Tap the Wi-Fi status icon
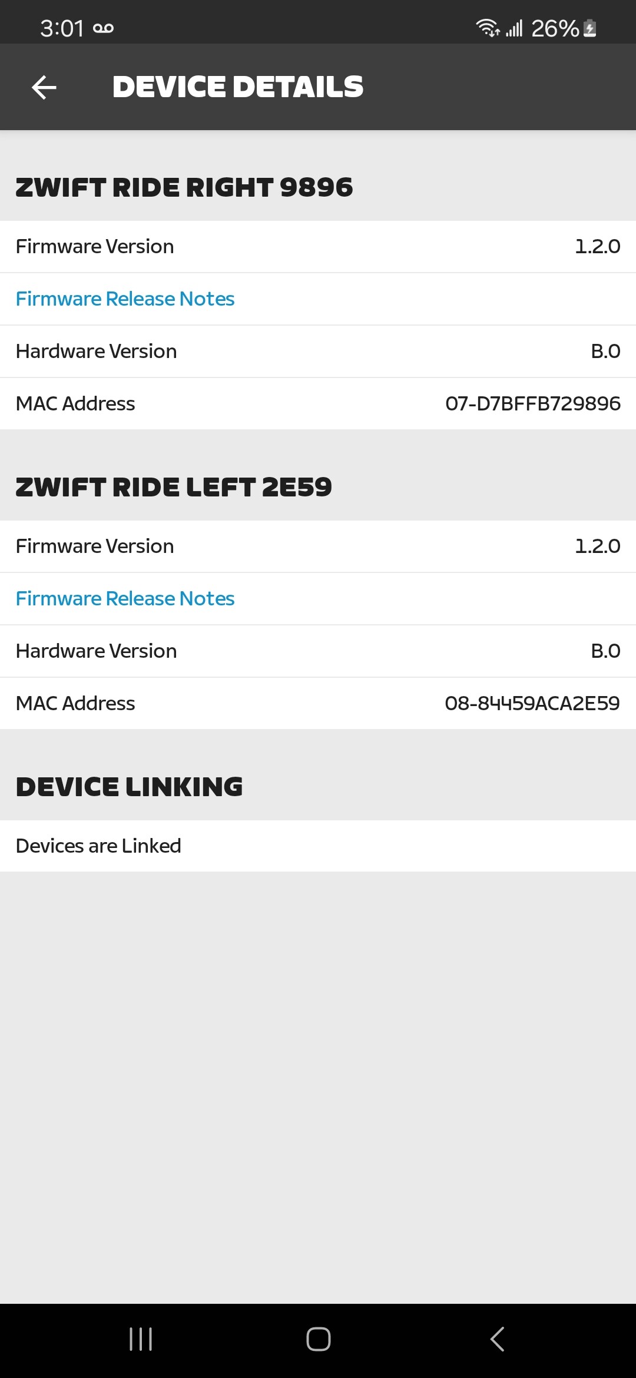 [x=488, y=28]
